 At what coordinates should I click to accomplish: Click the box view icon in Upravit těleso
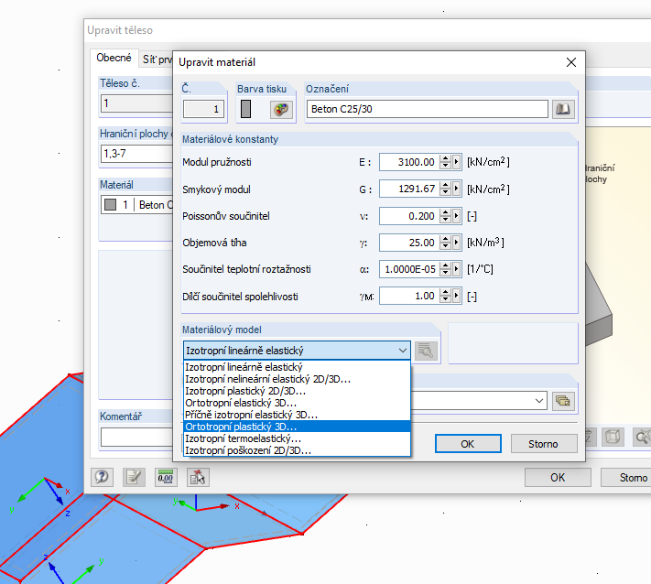(x=613, y=437)
